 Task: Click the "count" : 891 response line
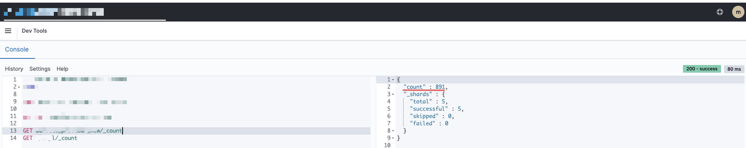425,87
